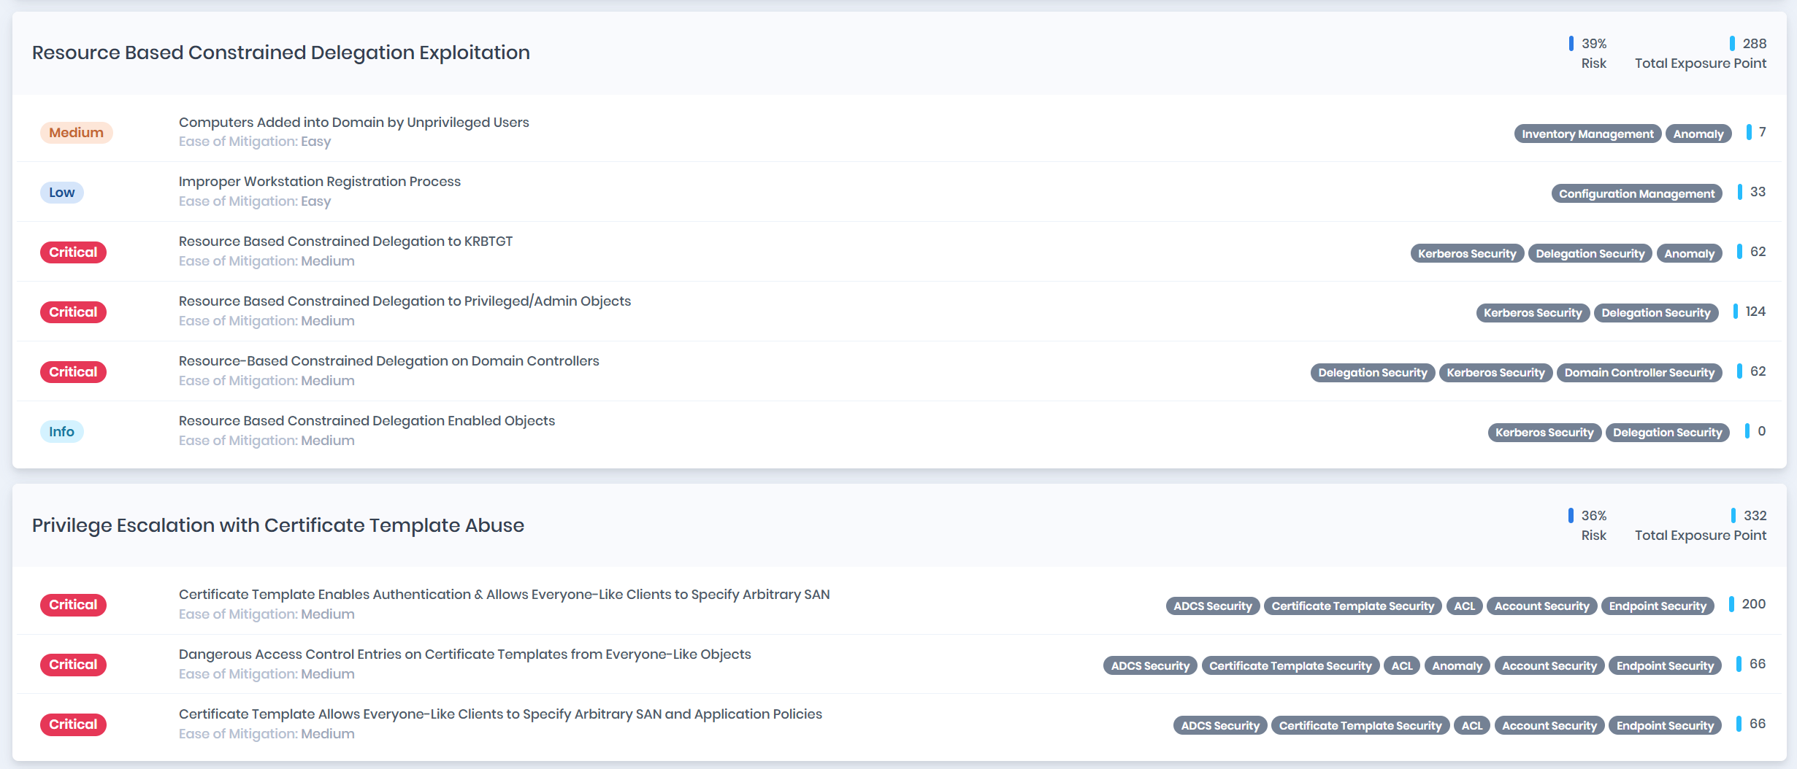This screenshot has width=1797, height=769.
Task: Click the 124 exposure point count
Action: click(x=1755, y=312)
